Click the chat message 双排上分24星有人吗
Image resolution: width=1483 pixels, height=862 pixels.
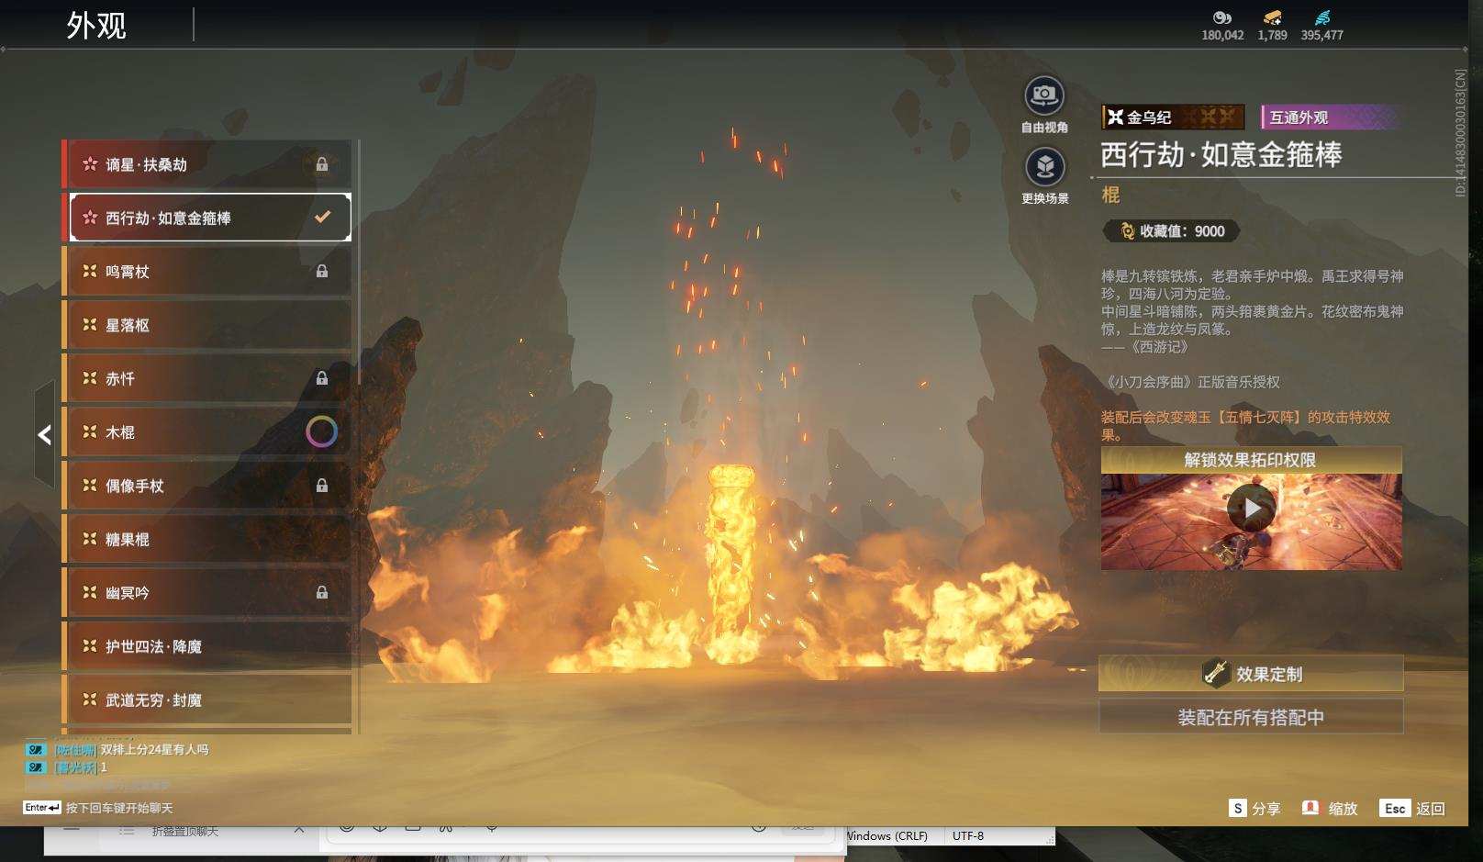click(154, 749)
